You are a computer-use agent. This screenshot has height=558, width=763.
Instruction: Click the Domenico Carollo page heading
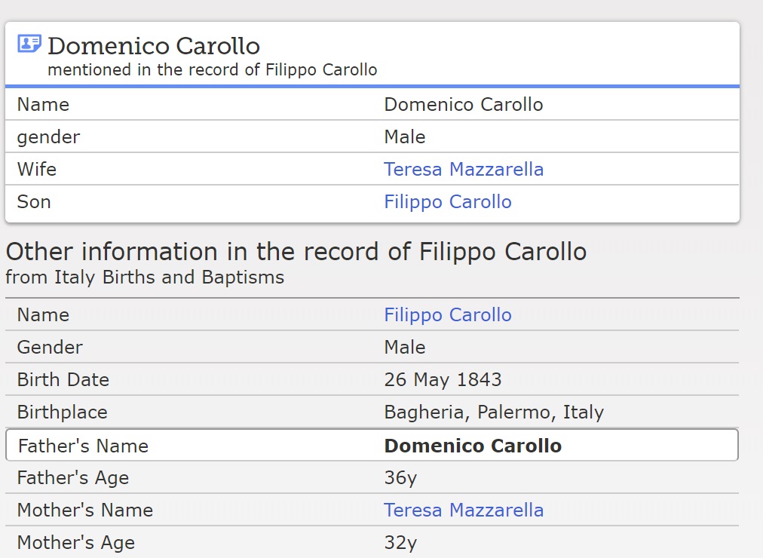coord(153,46)
